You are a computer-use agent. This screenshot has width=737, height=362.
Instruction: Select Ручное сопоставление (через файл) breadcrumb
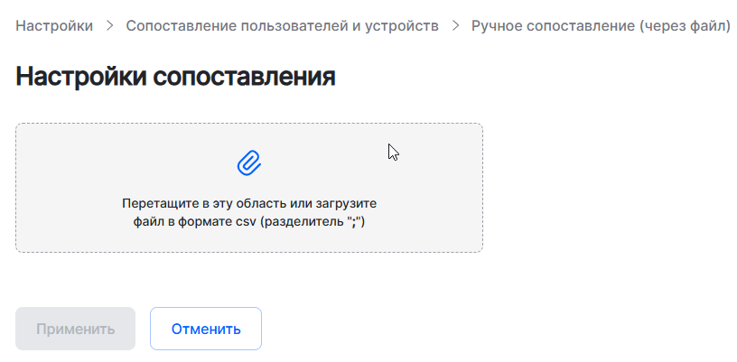(x=601, y=26)
